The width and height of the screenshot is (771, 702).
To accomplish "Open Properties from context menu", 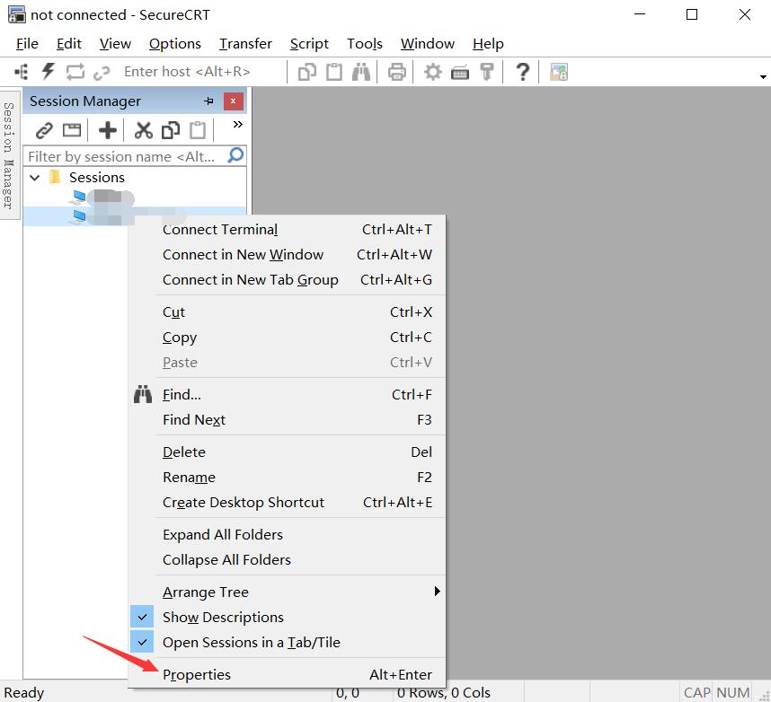I will click(288, 674).
